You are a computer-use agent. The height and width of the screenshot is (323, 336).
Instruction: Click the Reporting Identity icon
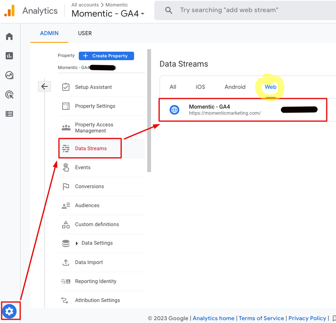pos(66,281)
